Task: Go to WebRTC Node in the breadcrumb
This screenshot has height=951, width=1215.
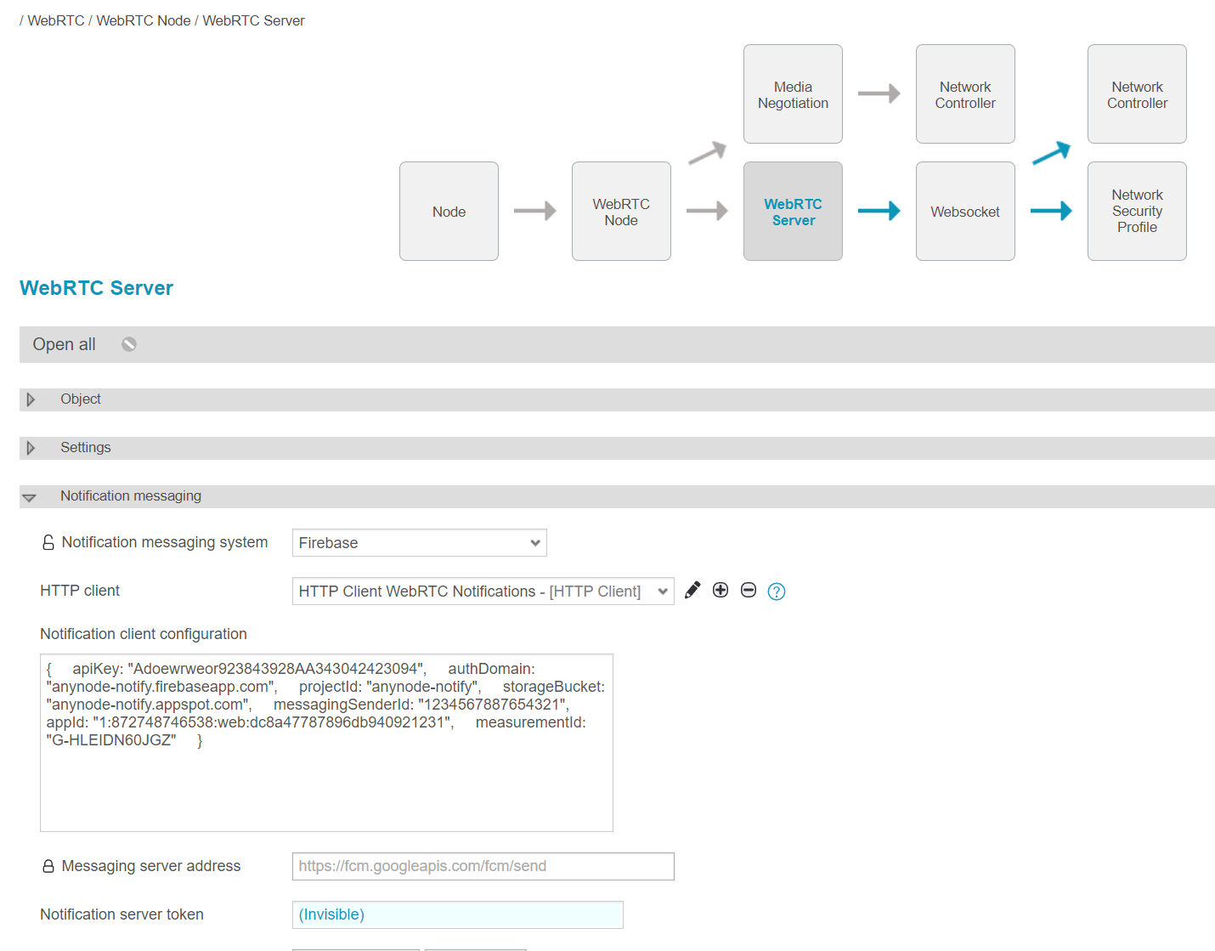Action: click(144, 20)
